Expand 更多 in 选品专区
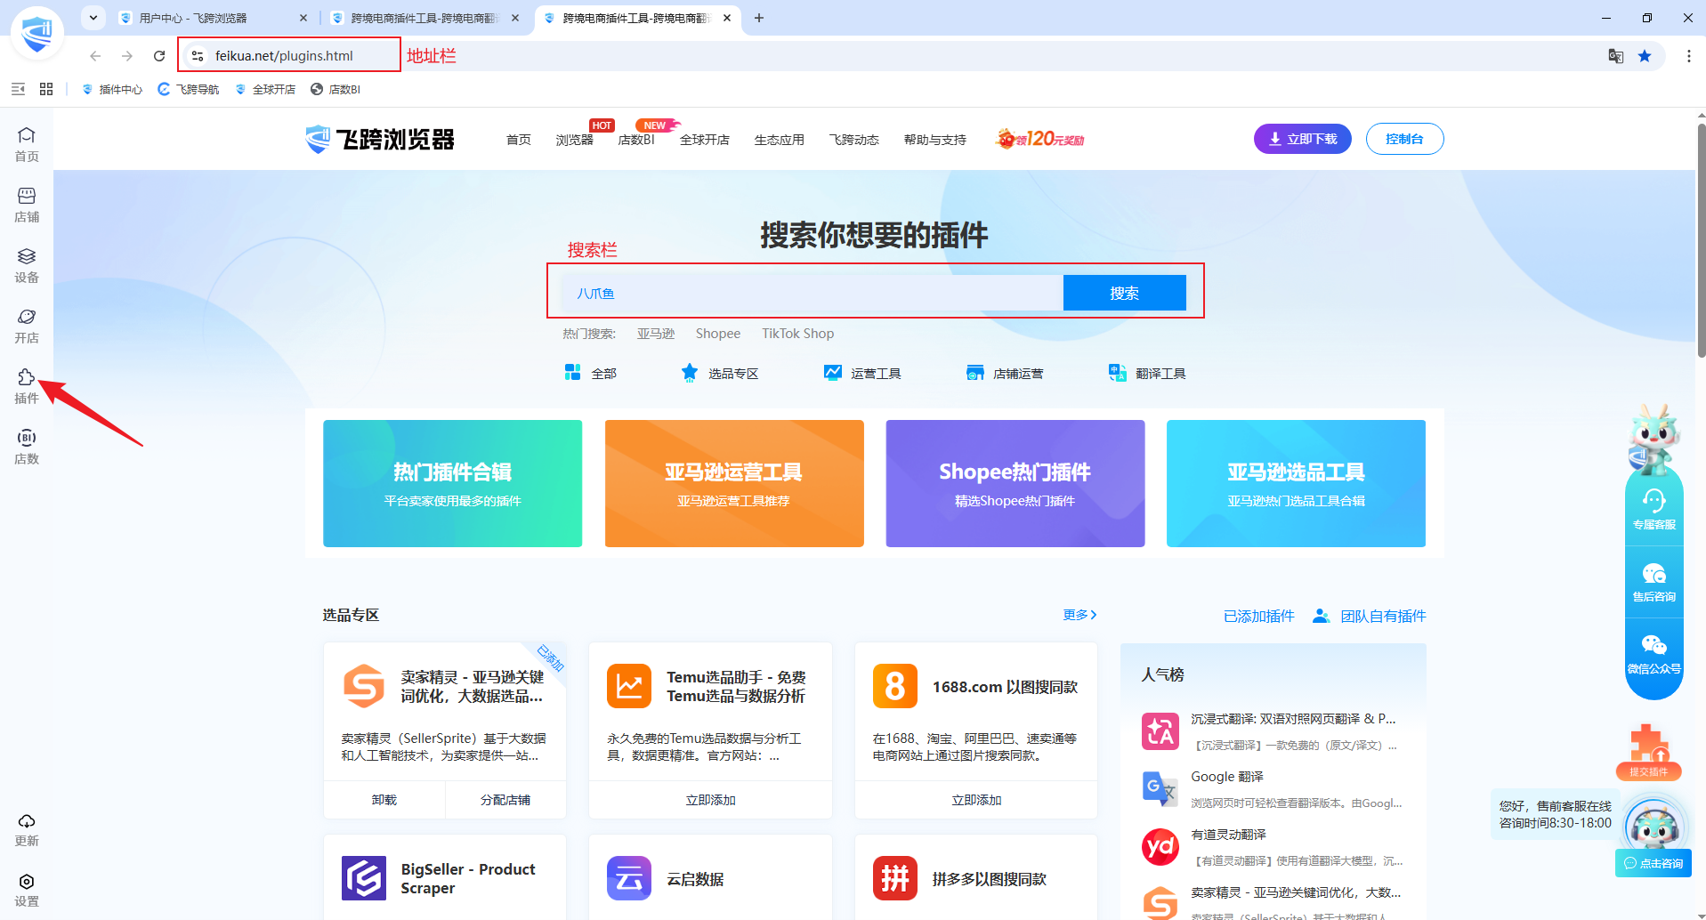 tap(1079, 615)
